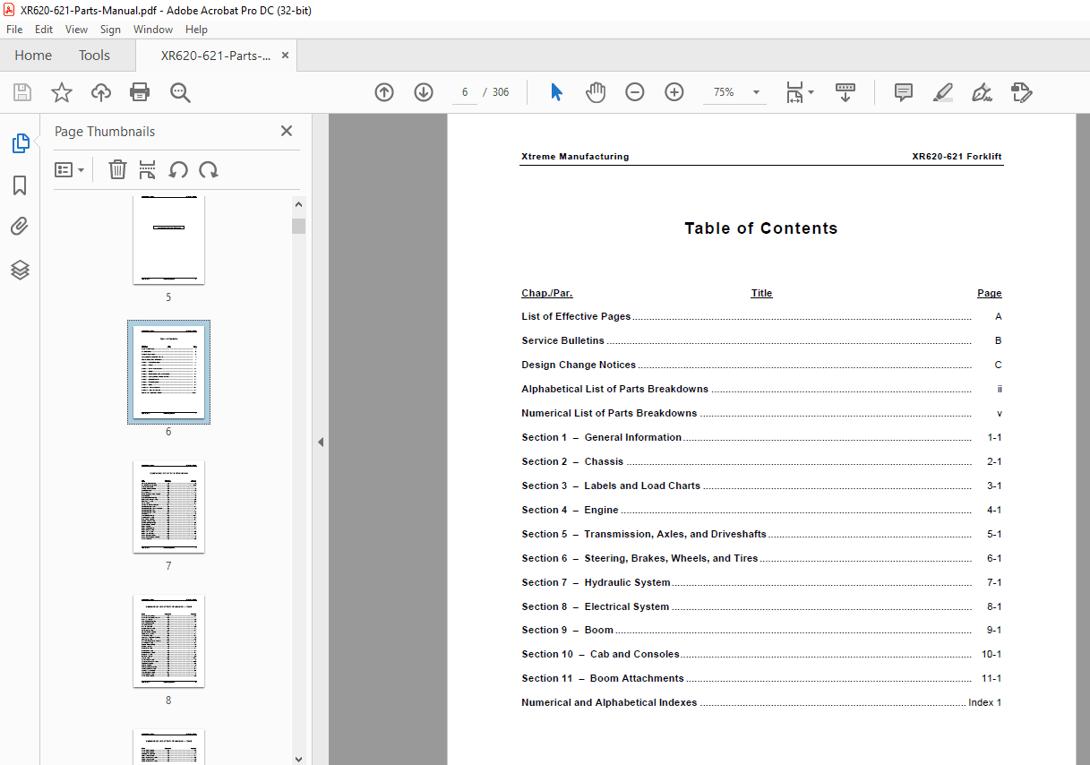This screenshot has height=765, width=1090.
Task: Close the Page Thumbnails panel
Action: click(x=286, y=130)
